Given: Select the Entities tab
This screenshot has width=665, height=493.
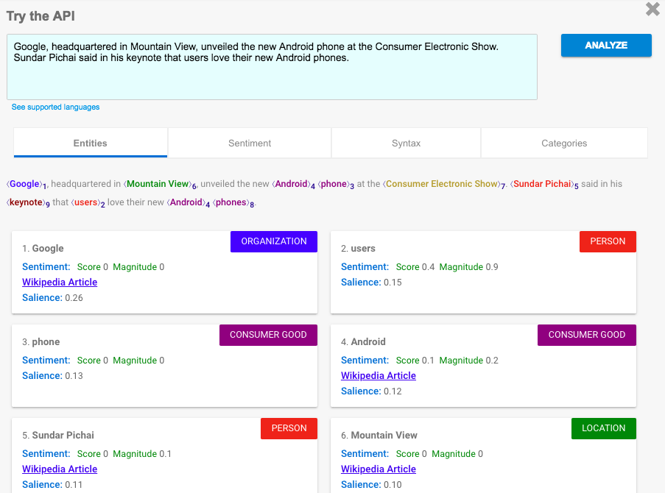Looking at the screenshot, I should click(x=91, y=143).
